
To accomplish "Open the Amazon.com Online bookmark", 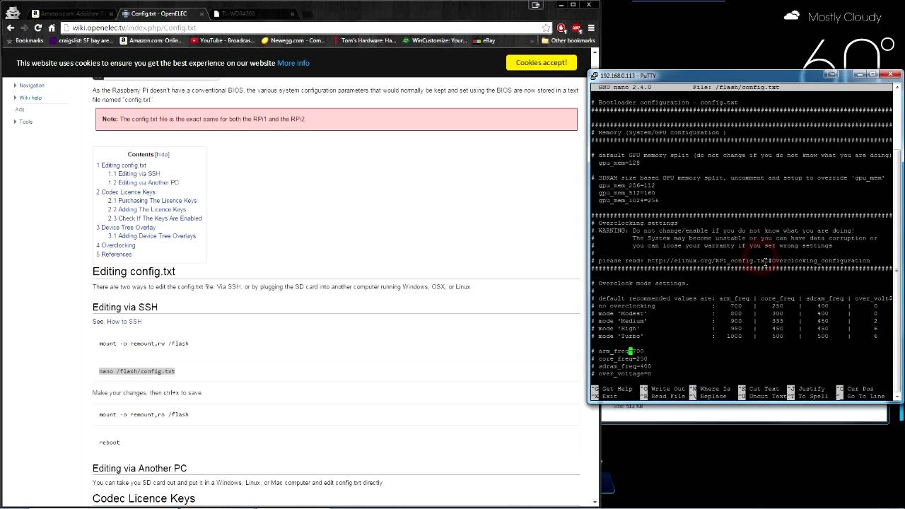I will pos(151,40).
